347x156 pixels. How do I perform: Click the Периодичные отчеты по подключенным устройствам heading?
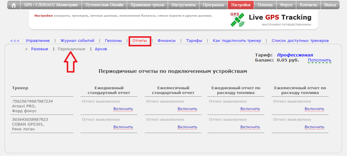tap(173, 71)
